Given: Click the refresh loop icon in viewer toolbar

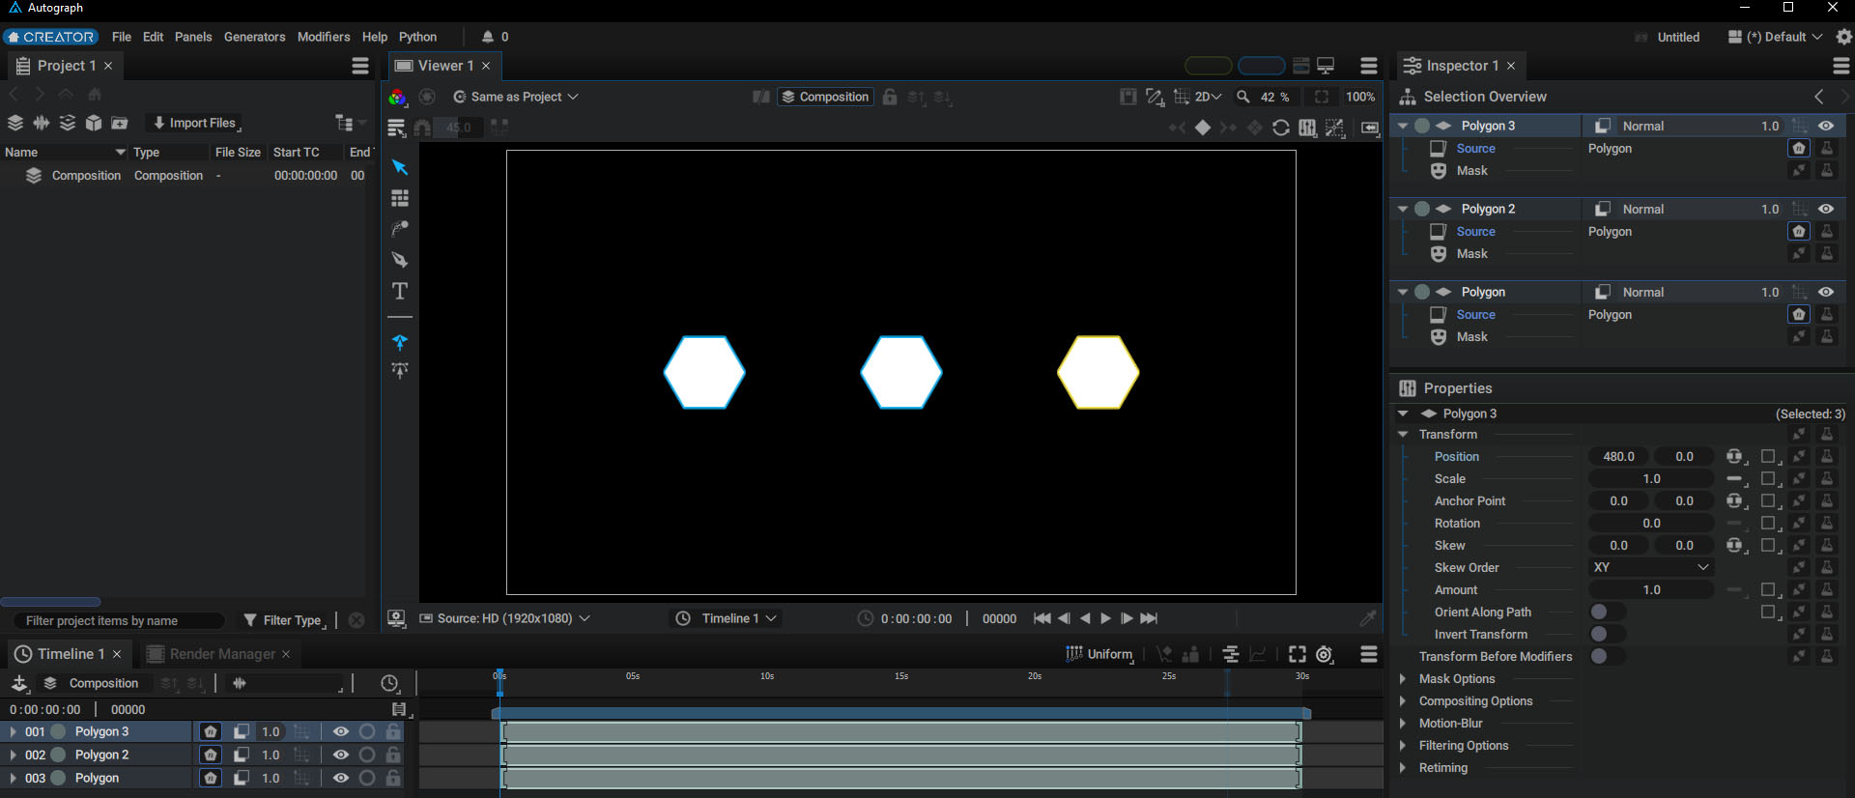Looking at the screenshot, I should [1281, 128].
